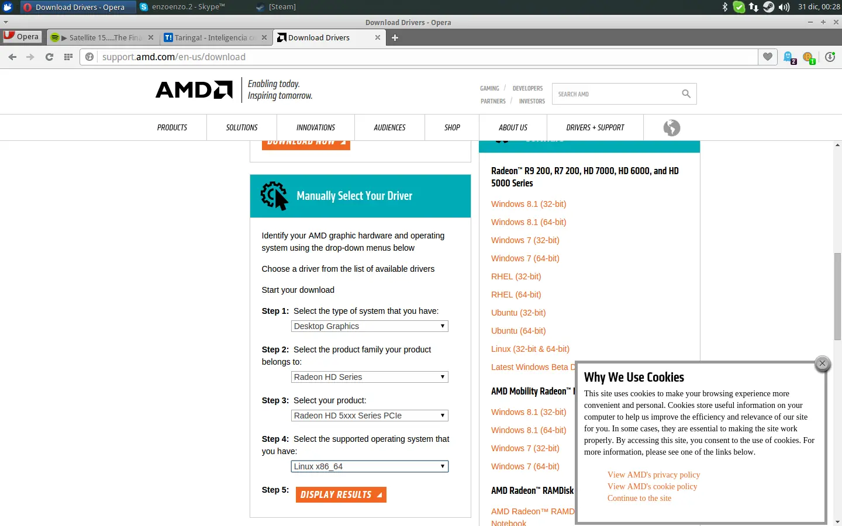Screen dimensions: 842x526
Task: Open the GAMING link in the header
Action: pos(489,88)
